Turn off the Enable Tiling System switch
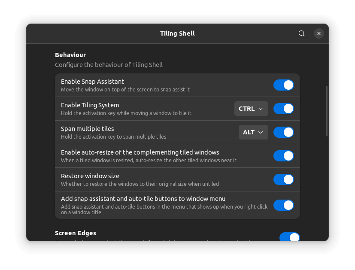355x270 pixels. click(x=283, y=109)
